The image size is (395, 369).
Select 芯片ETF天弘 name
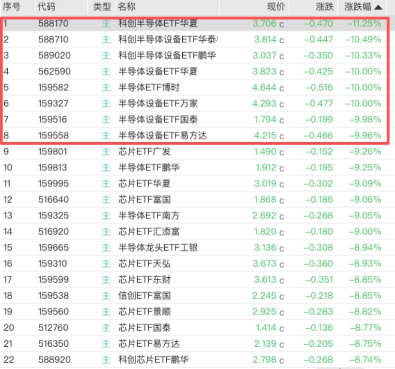pos(144,264)
